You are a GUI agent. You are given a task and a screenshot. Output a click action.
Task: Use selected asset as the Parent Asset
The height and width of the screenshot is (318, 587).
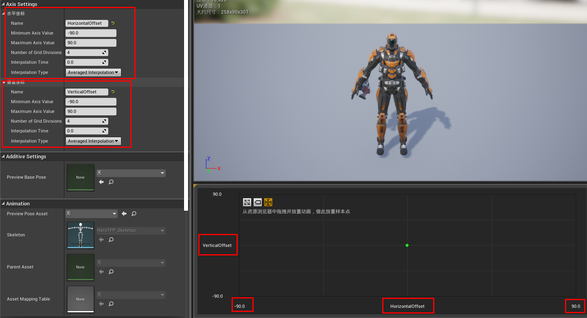(x=101, y=272)
